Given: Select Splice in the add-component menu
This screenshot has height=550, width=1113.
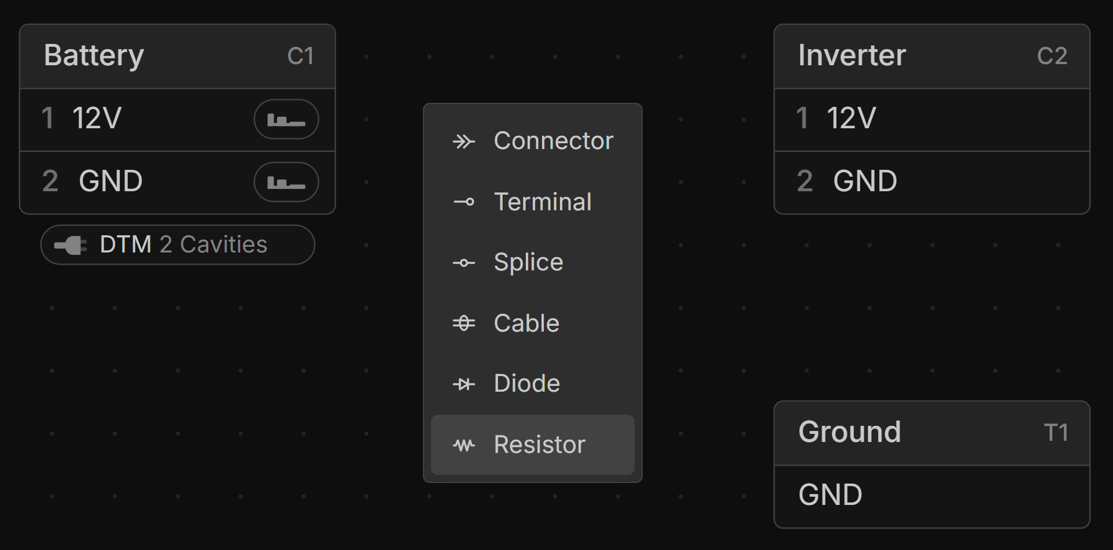Looking at the screenshot, I should (528, 262).
